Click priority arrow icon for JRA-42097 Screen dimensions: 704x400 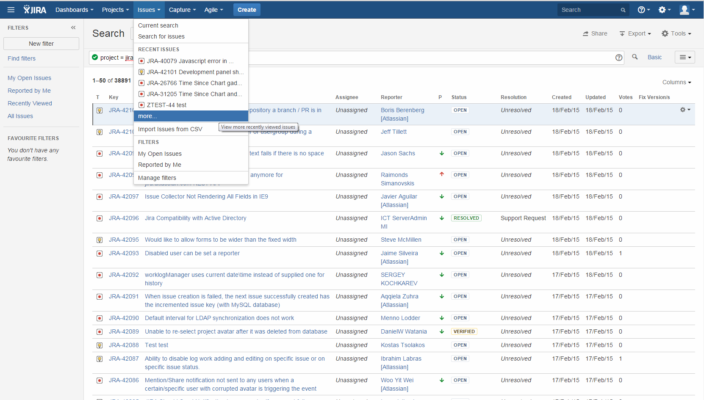pyautogui.click(x=442, y=196)
